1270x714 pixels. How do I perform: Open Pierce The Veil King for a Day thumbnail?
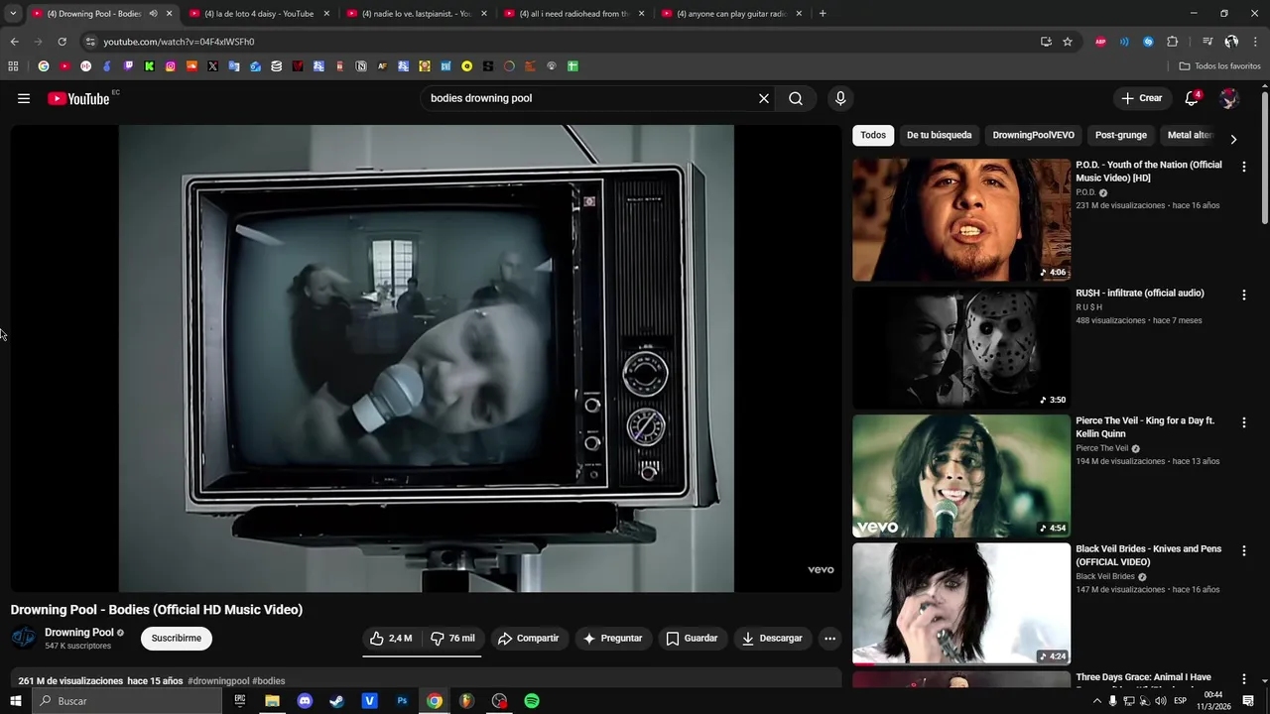coord(961,476)
